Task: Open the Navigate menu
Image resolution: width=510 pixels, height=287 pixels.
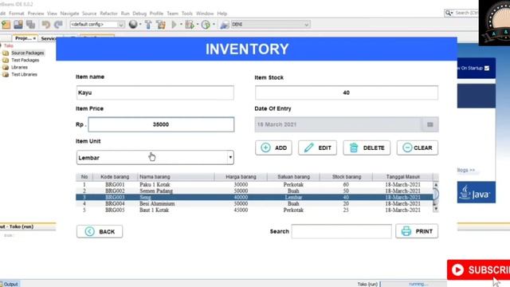Action: 69,14
